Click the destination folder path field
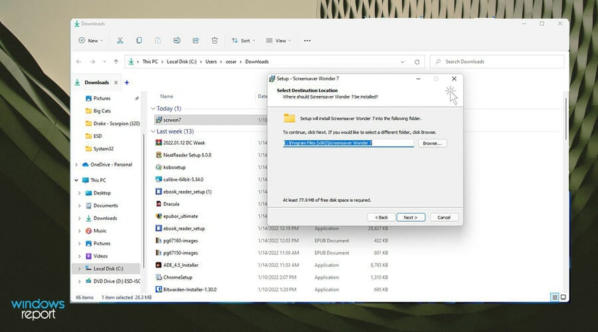The image size is (598, 332). click(x=348, y=143)
